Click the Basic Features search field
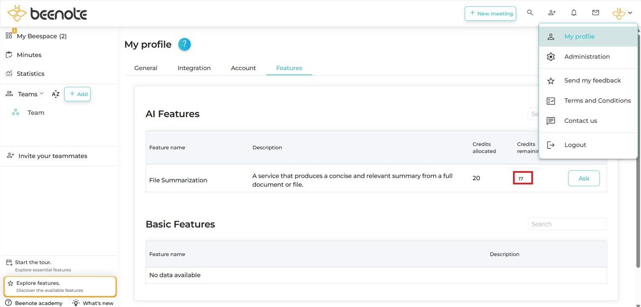Screen dimensions: 641x307 [x=566, y=224]
